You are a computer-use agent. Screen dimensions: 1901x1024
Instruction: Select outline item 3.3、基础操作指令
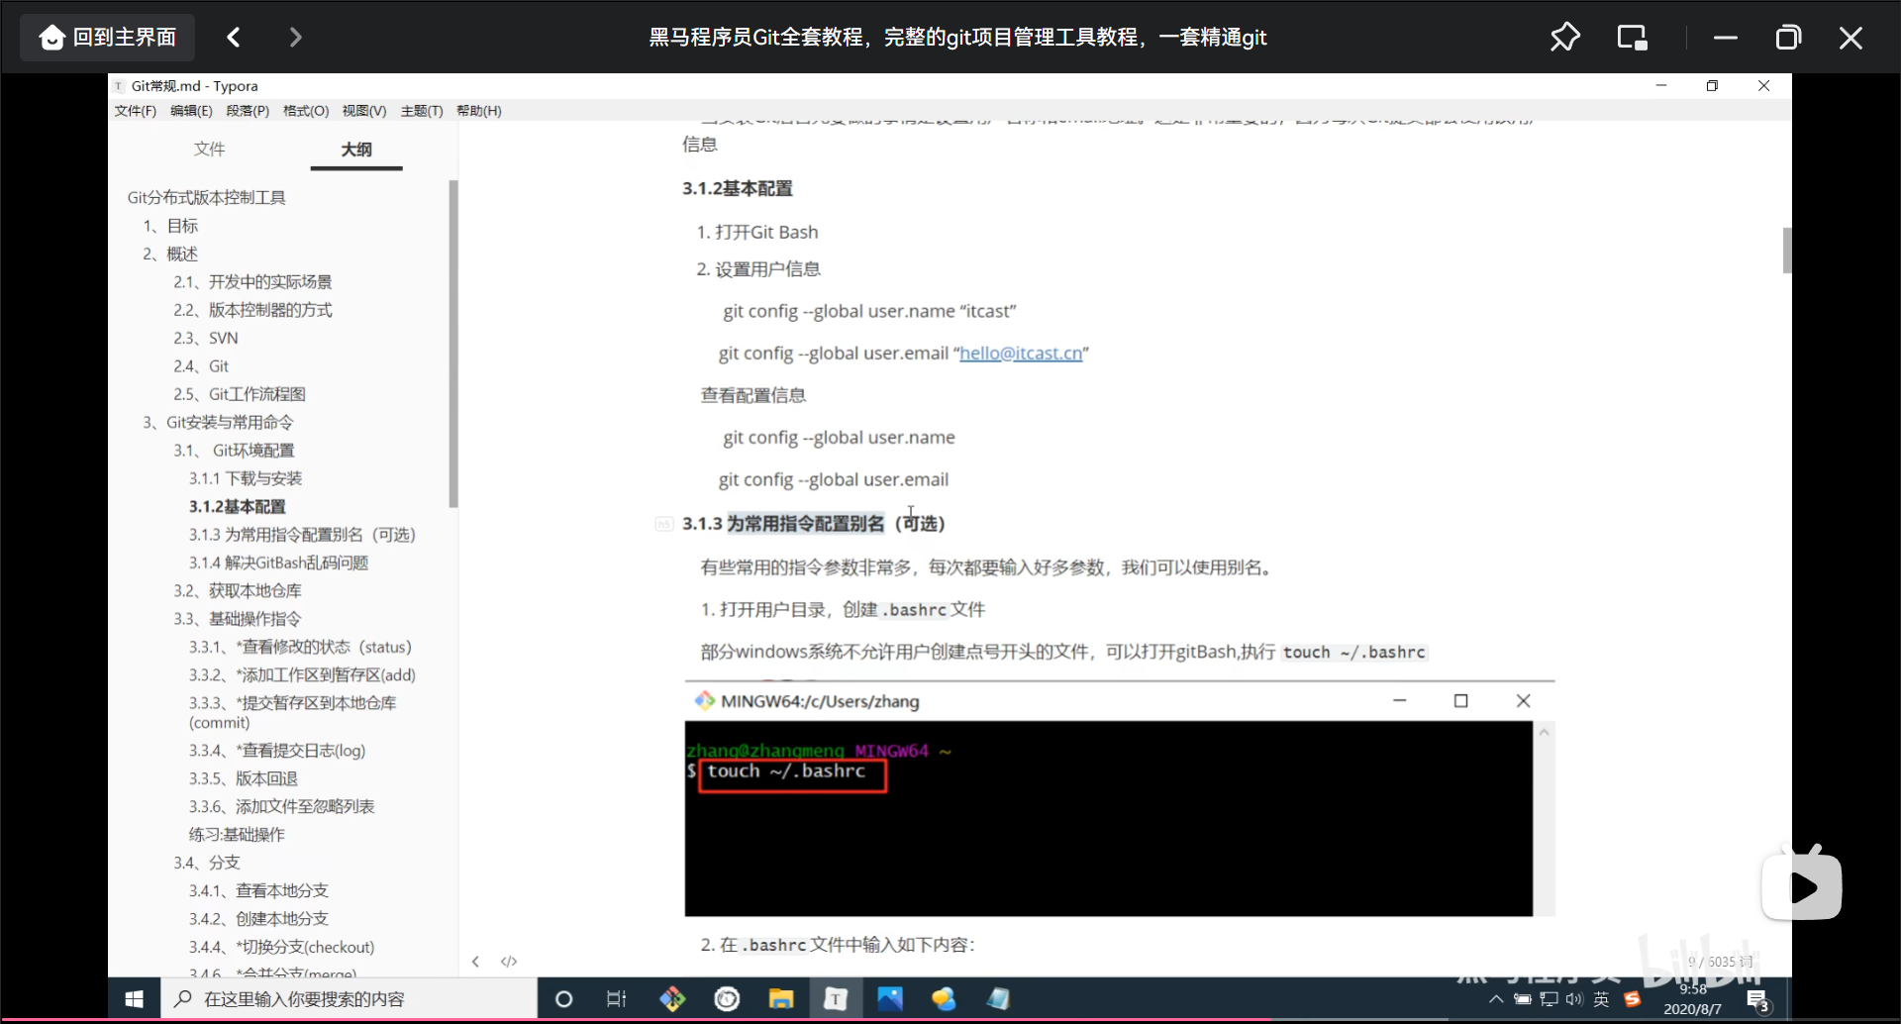[x=238, y=619]
